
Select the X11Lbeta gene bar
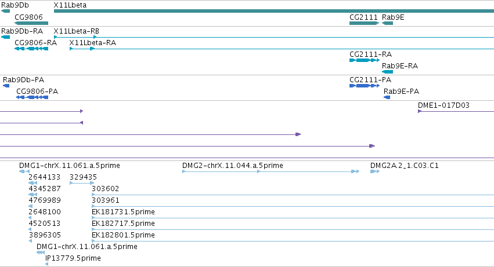pos(274,11)
